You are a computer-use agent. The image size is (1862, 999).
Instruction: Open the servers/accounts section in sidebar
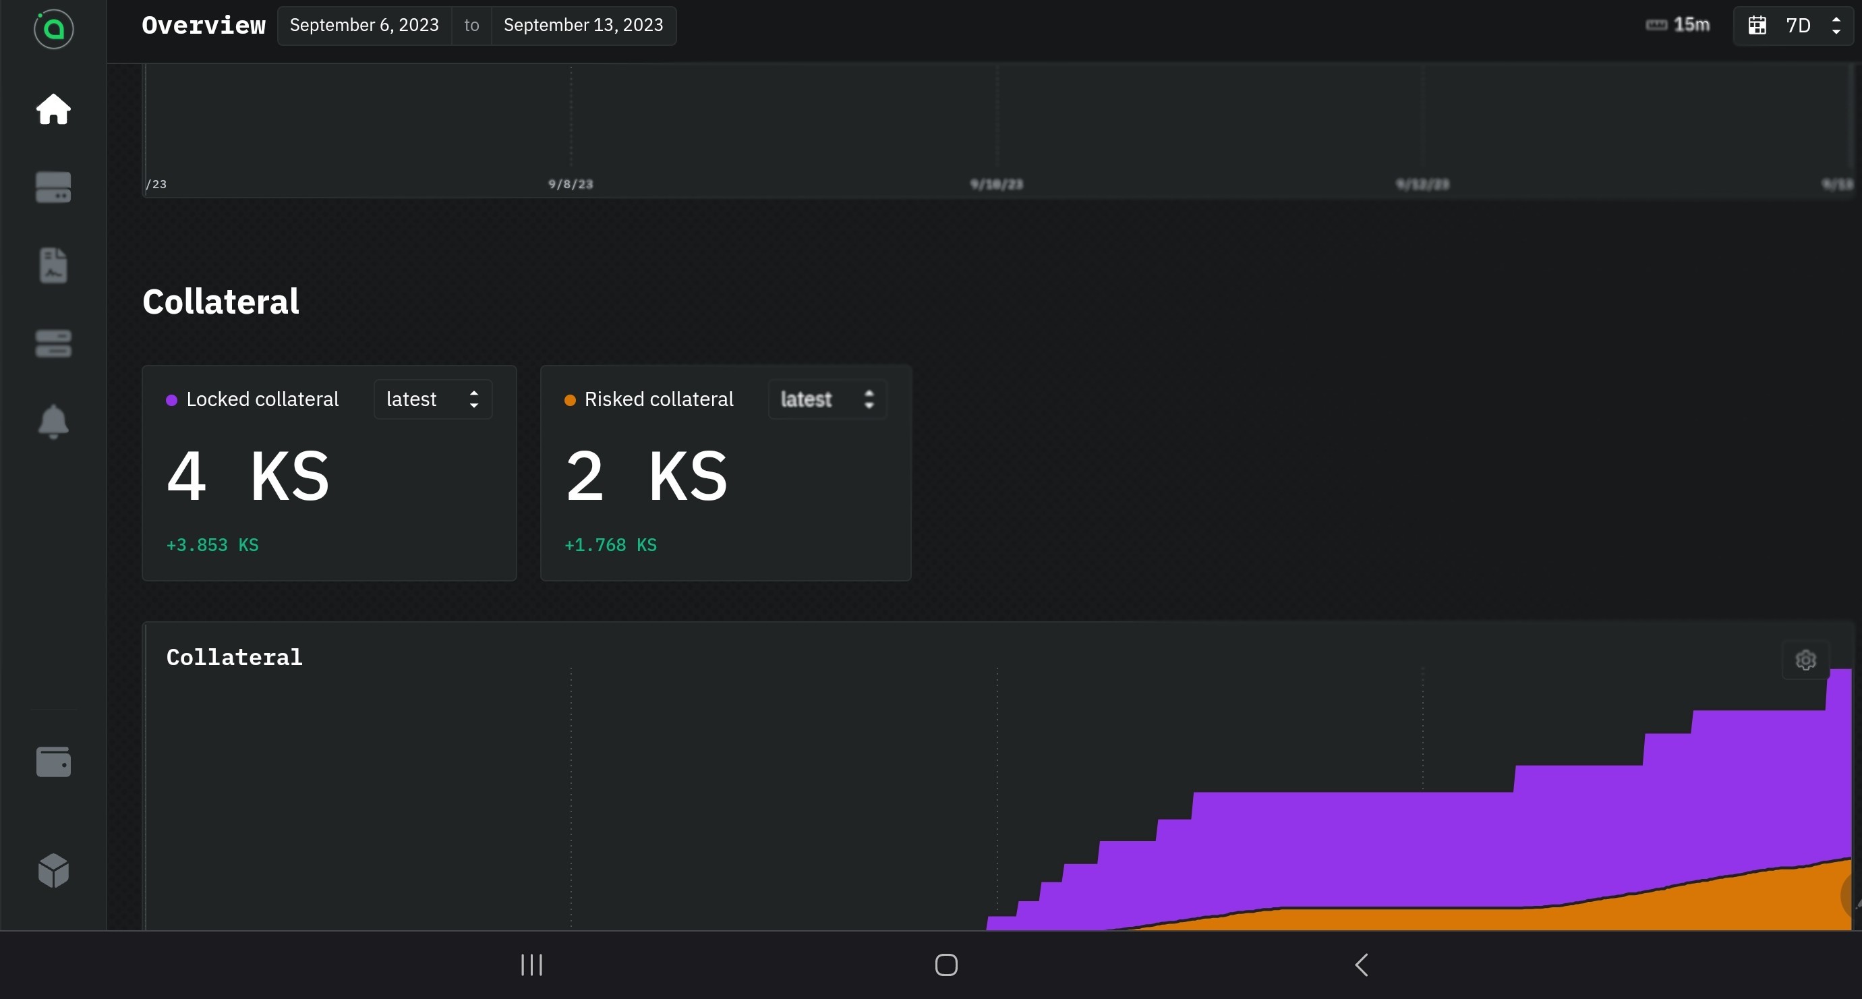pos(53,188)
